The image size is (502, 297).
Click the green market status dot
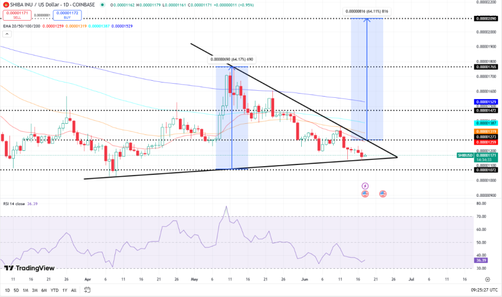[102, 5]
